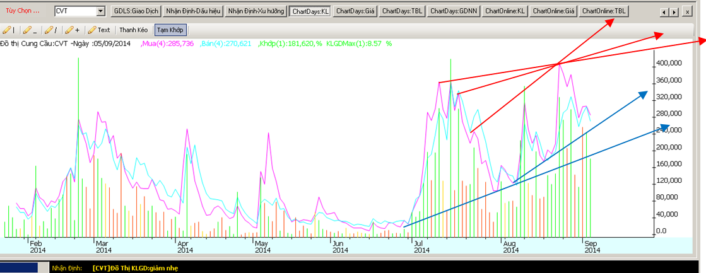Viewport: 706px width, 273px height.
Task: Close the tab strip with the x button
Action: (x=687, y=12)
